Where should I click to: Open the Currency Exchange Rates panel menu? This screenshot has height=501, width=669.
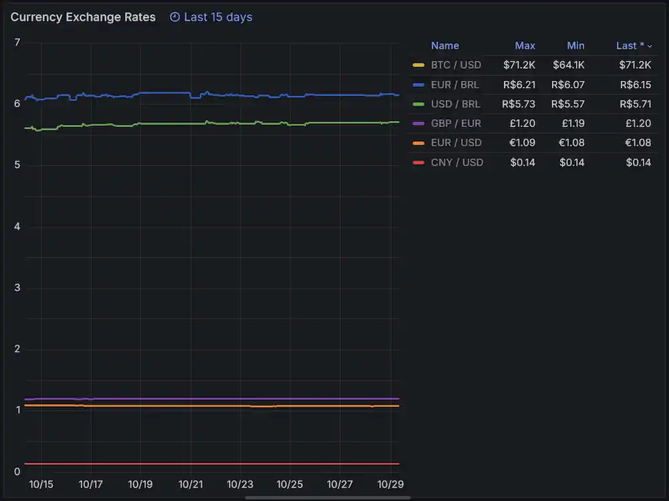click(x=83, y=17)
